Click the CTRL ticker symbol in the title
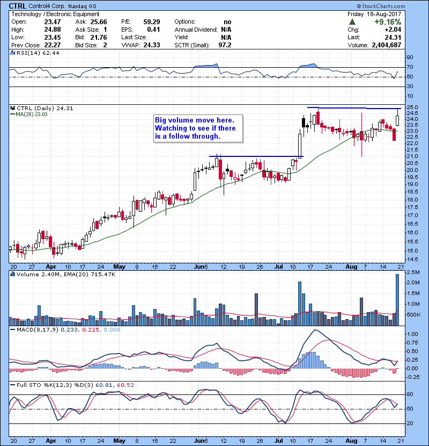Viewport: 429px width, 446px height. point(18,6)
